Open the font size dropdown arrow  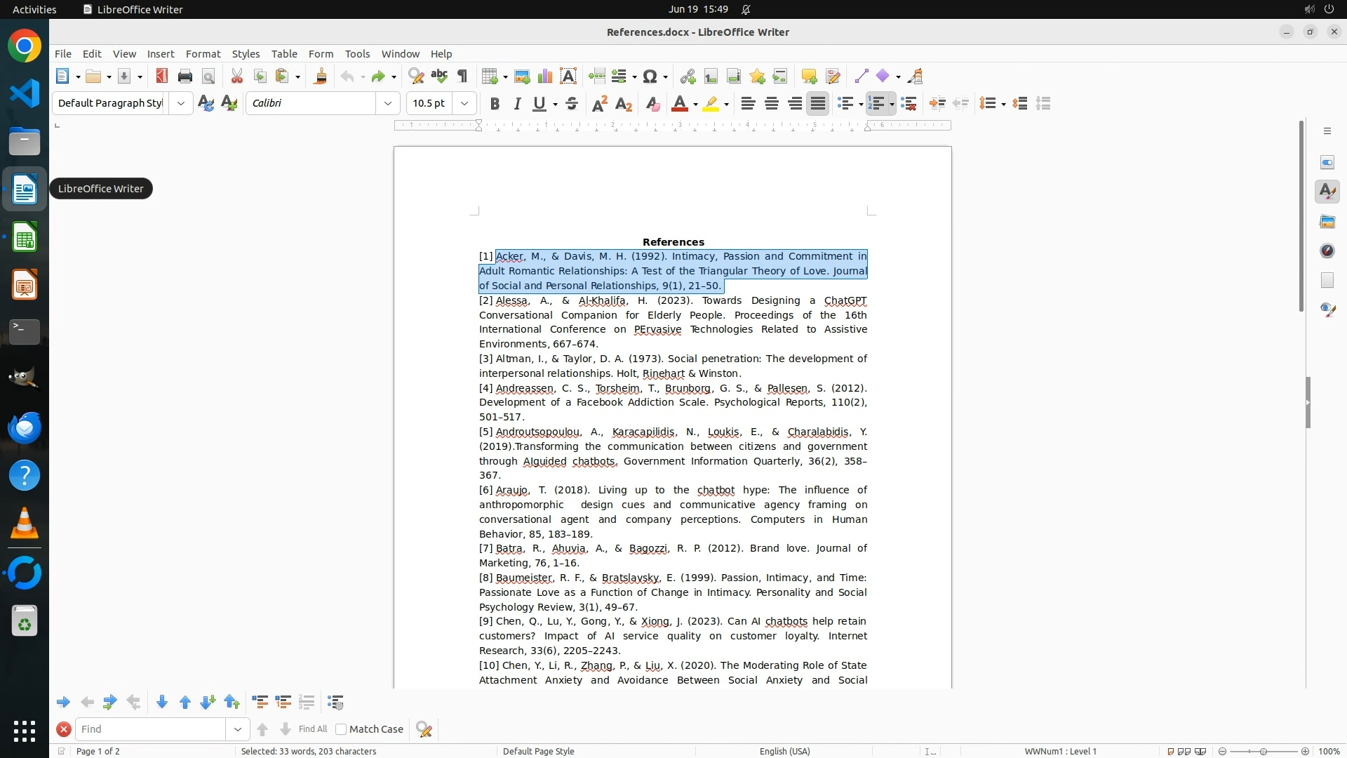[464, 103]
